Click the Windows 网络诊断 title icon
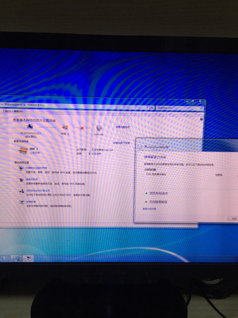This screenshot has width=238, height=318. click(x=145, y=147)
